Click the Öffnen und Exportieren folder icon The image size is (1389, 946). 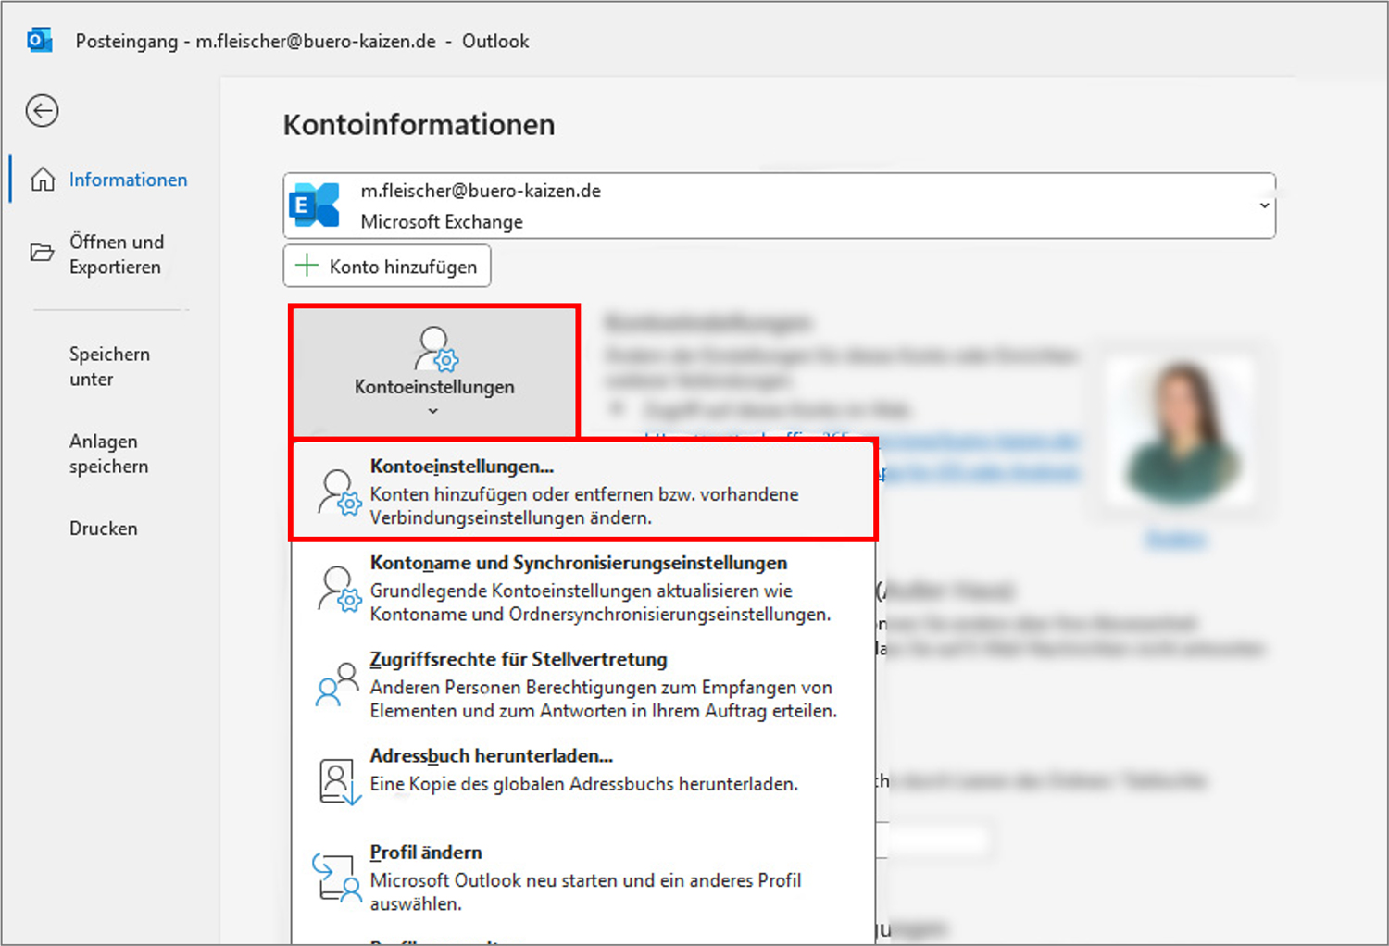coord(43,253)
